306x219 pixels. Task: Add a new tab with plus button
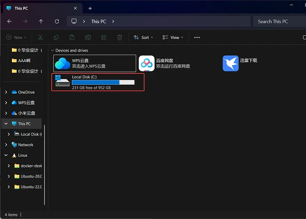click(x=90, y=8)
